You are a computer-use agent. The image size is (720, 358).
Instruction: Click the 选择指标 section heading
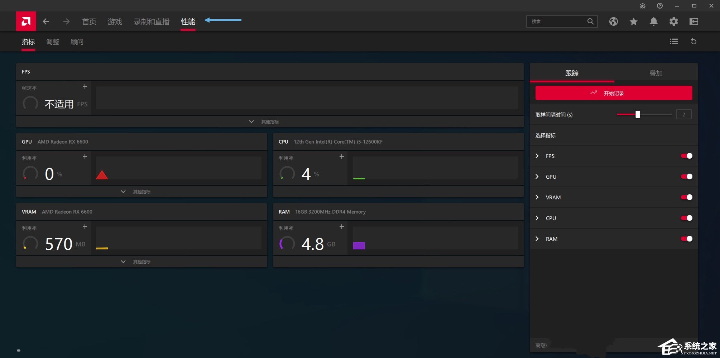click(546, 135)
